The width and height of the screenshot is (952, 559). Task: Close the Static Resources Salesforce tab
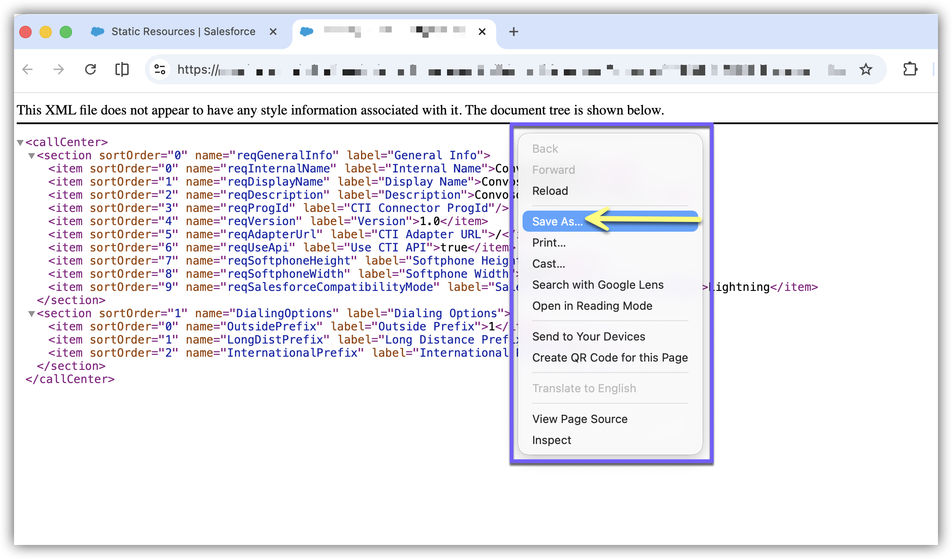tap(273, 32)
